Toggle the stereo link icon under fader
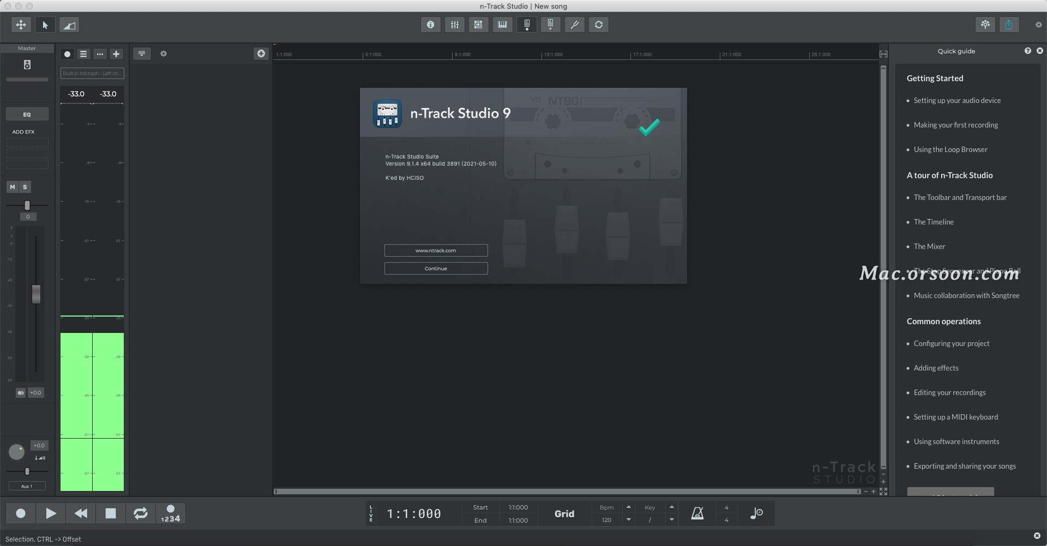 pyautogui.click(x=21, y=392)
